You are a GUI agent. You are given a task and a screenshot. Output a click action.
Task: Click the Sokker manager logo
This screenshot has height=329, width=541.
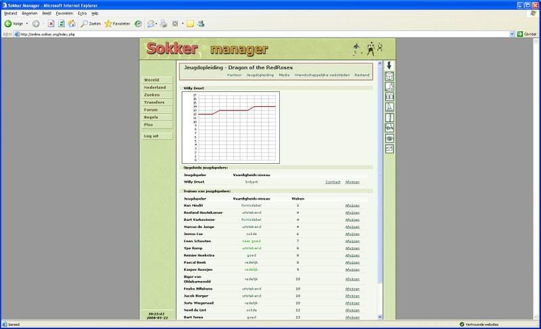tap(207, 49)
